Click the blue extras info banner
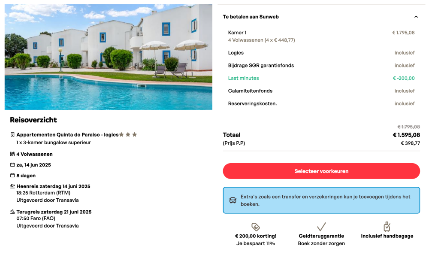 [321, 200]
